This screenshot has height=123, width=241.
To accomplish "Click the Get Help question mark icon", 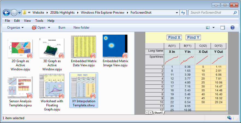I will [x=233, y=28].
